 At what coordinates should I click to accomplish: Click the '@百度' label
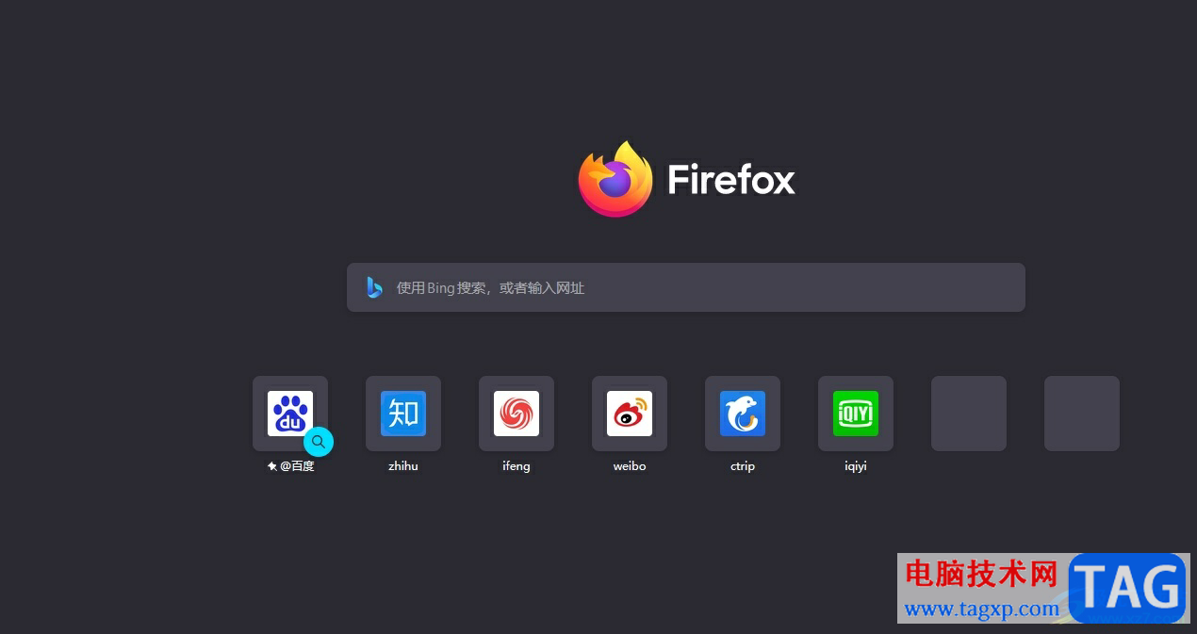[297, 466]
